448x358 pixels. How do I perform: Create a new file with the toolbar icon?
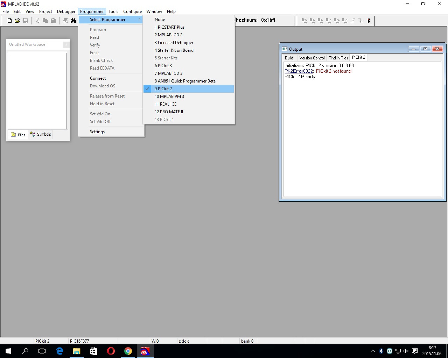9,21
